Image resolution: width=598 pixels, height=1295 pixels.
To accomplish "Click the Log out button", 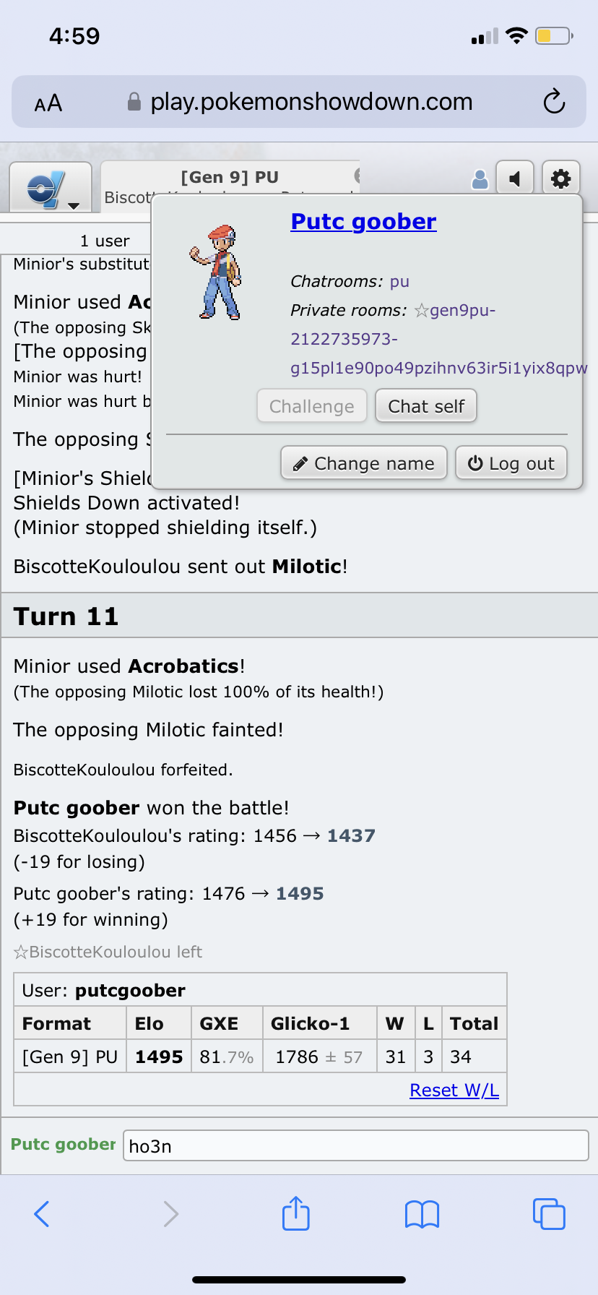I will tap(511, 463).
